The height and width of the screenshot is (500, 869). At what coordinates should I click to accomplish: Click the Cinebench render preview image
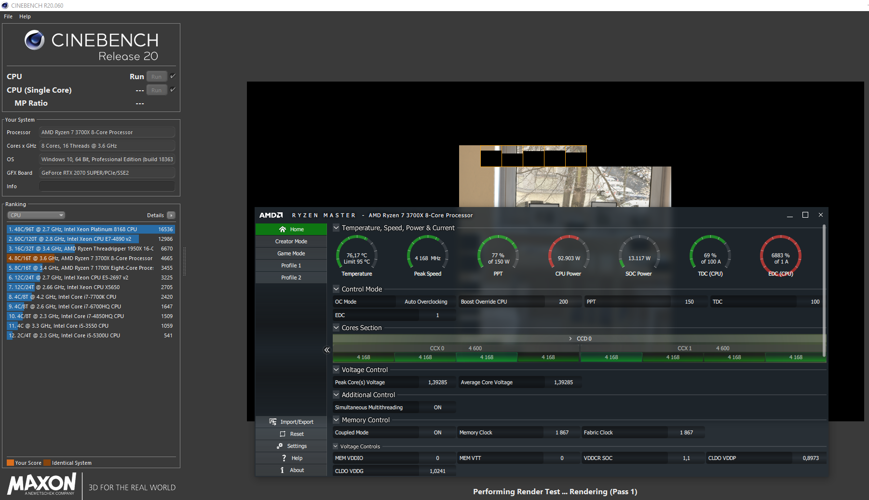pyautogui.click(x=565, y=176)
